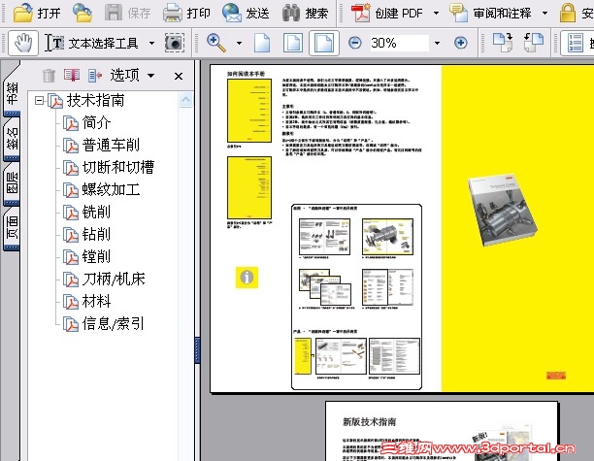Collapse the 技术指南 bookmark tree

pyautogui.click(x=39, y=100)
